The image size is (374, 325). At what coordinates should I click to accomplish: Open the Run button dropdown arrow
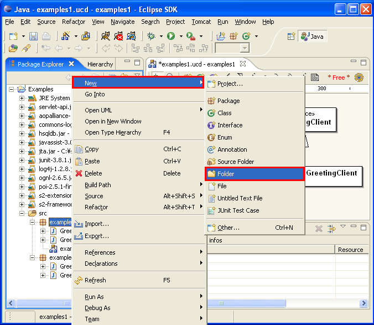[180, 37]
